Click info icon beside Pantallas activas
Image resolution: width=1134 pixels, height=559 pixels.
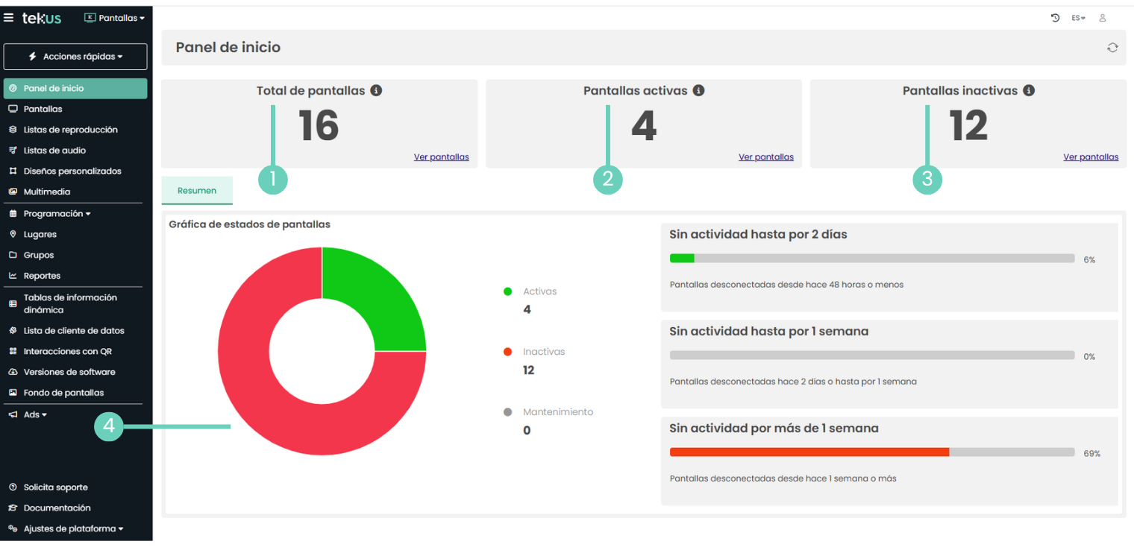tap(699, 91)
